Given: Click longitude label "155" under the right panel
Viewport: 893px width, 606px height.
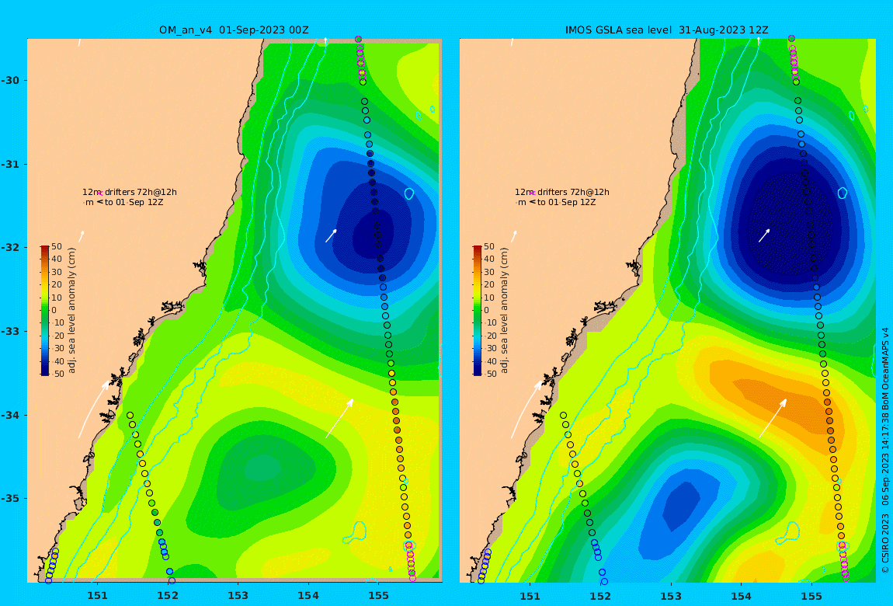Looking at the screenshot, I should click(x=811, y=596).
